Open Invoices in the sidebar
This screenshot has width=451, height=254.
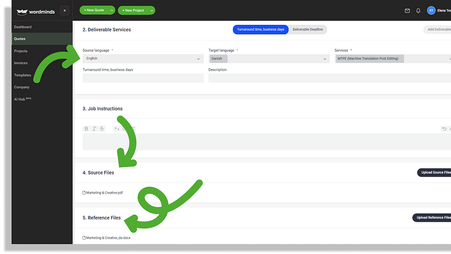(21, 63)
